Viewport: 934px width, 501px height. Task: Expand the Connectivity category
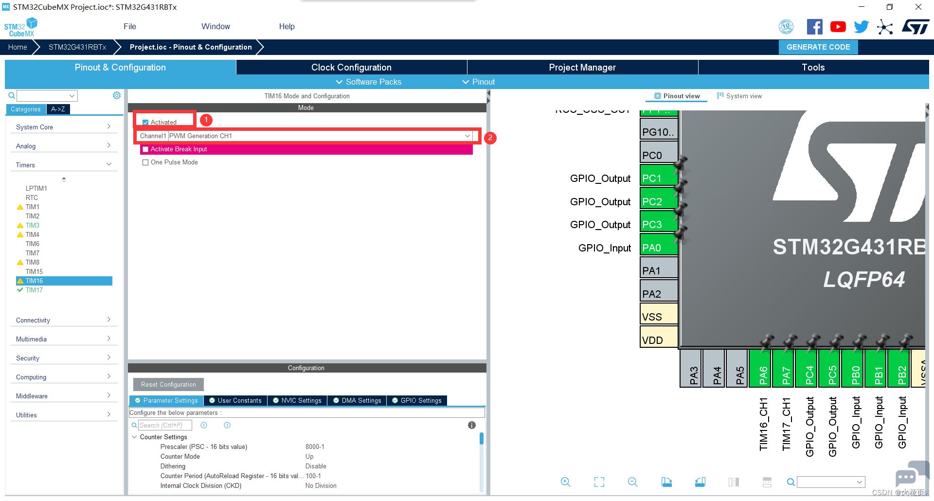[x=64, y=320]
